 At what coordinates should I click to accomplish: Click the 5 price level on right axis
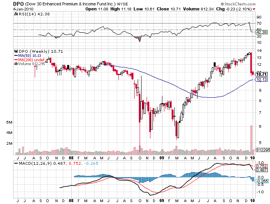coord(260,142)
